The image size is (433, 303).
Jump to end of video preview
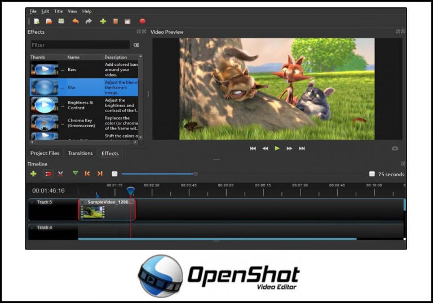(x=302, y=149)
